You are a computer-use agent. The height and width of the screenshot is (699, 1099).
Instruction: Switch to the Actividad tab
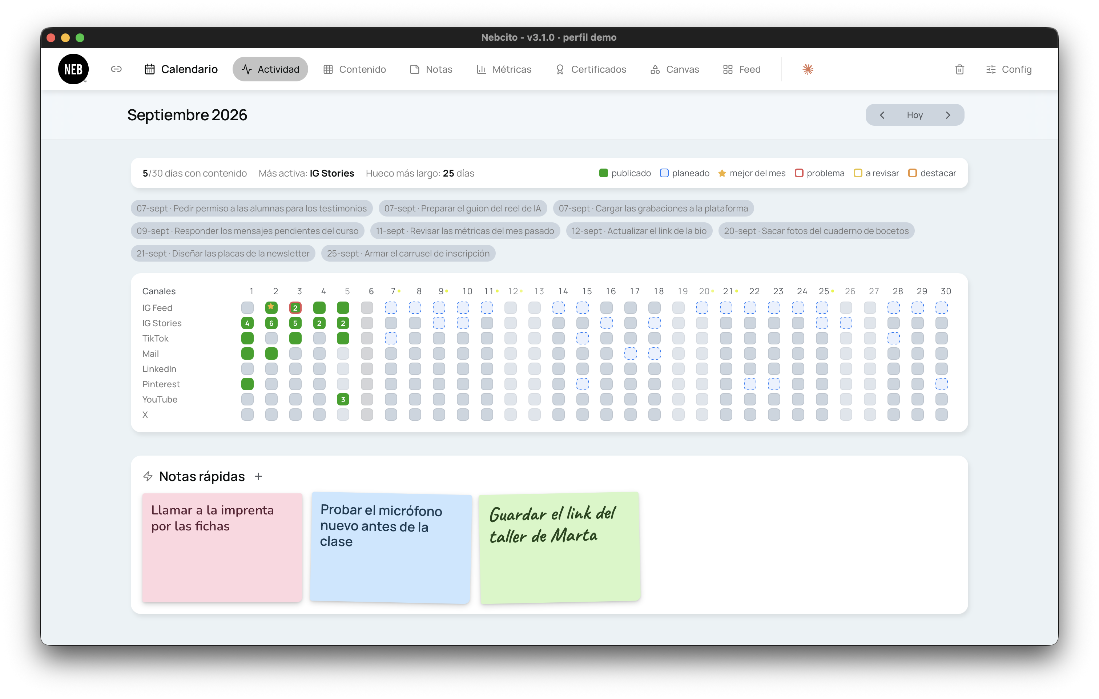click(x=270, y=69)
